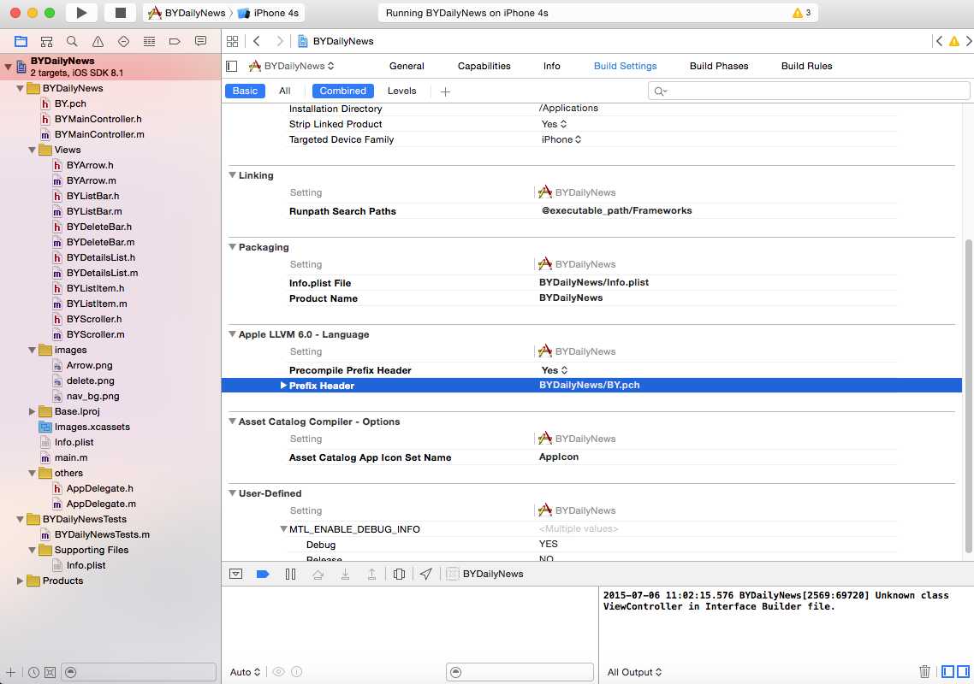974x684 pixels.
Task: Select All settings filter
Action: click(285, 91)
